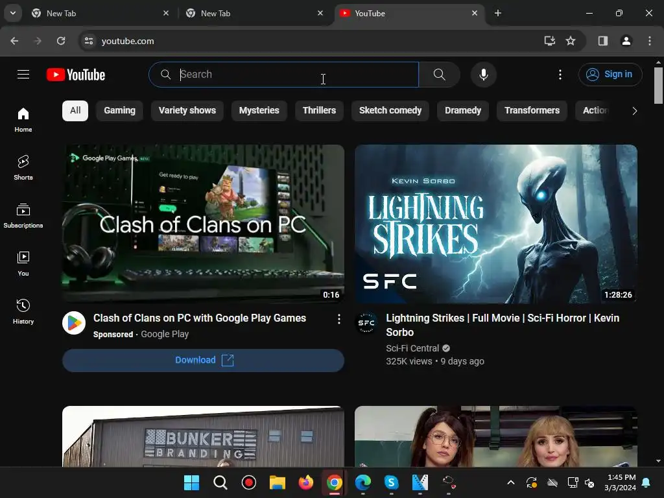
Task: Open a new browser tab
Action: [x=498, y=13]
